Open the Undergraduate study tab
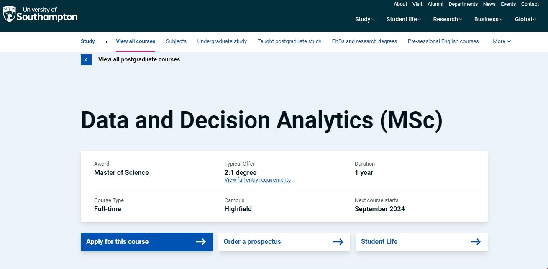 222,41
